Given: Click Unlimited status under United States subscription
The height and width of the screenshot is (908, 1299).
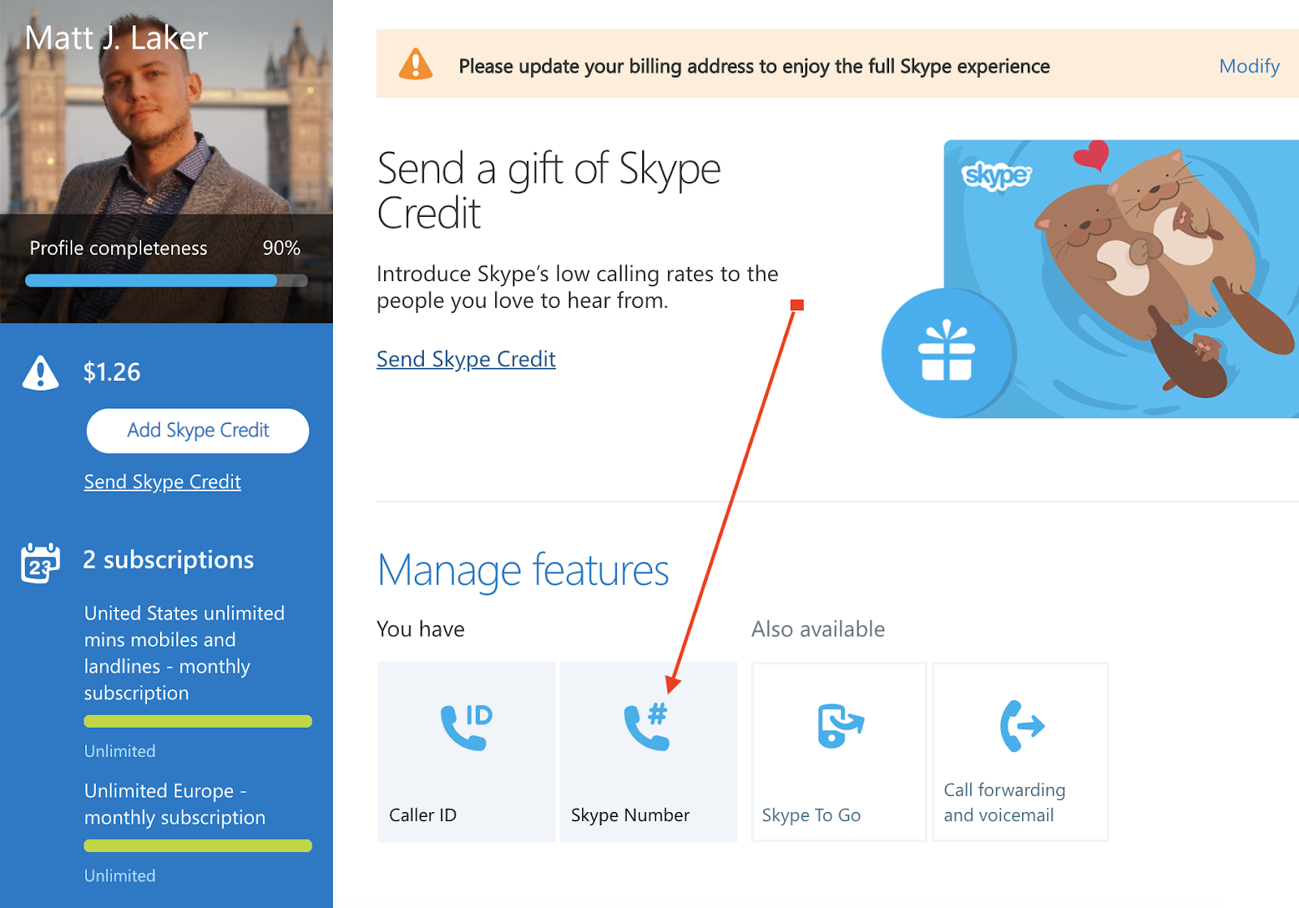Looking at the screenshot, I should (x=120, y=751).
